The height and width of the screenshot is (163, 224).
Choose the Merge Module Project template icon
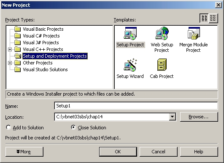pos(194,34)
